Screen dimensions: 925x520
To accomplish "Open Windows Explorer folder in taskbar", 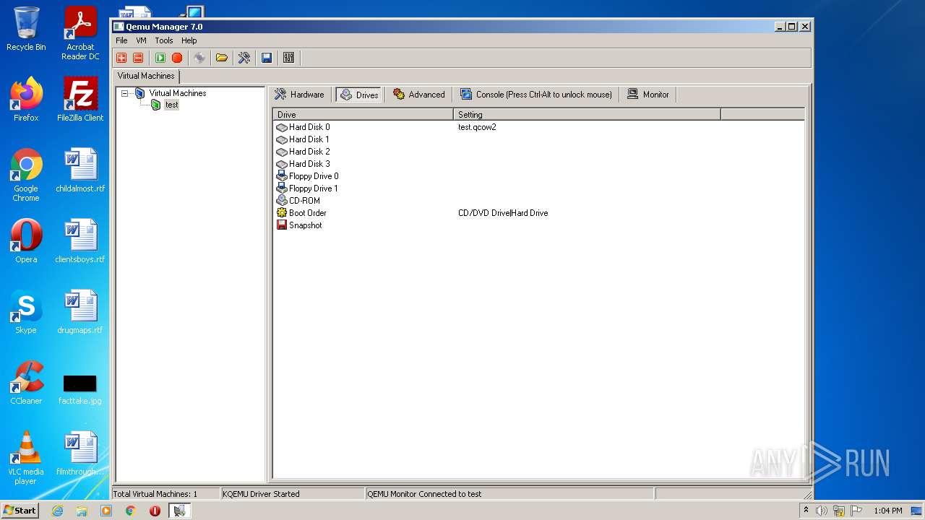I will [x=82, y=511].
